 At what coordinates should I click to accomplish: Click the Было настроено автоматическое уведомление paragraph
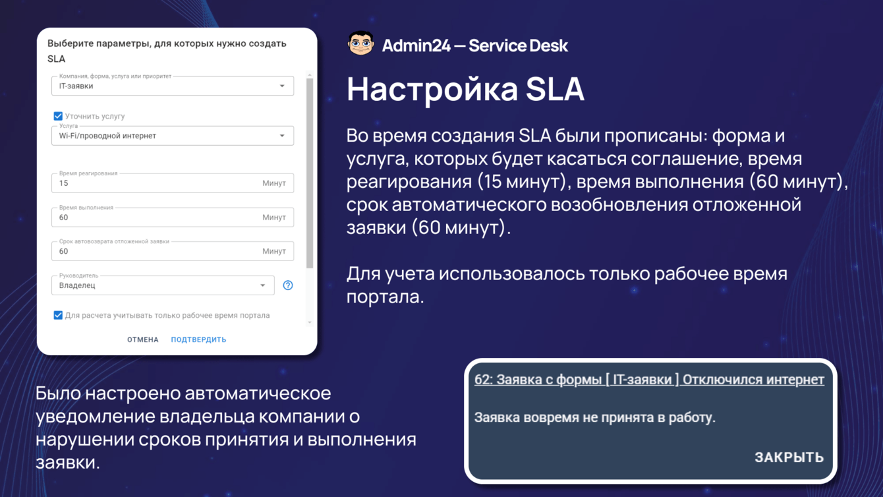tap(226, 428)
